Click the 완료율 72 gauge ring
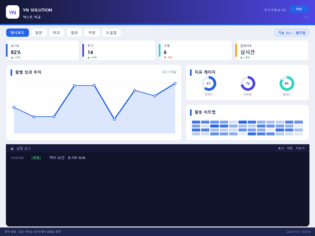This screenshot has height=236, width=315. 248,84
